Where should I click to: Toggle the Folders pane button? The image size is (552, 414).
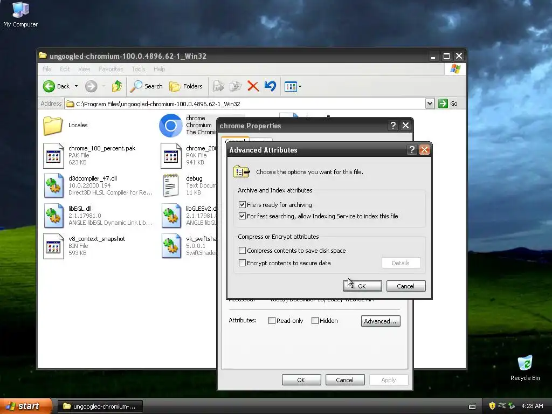186,86
